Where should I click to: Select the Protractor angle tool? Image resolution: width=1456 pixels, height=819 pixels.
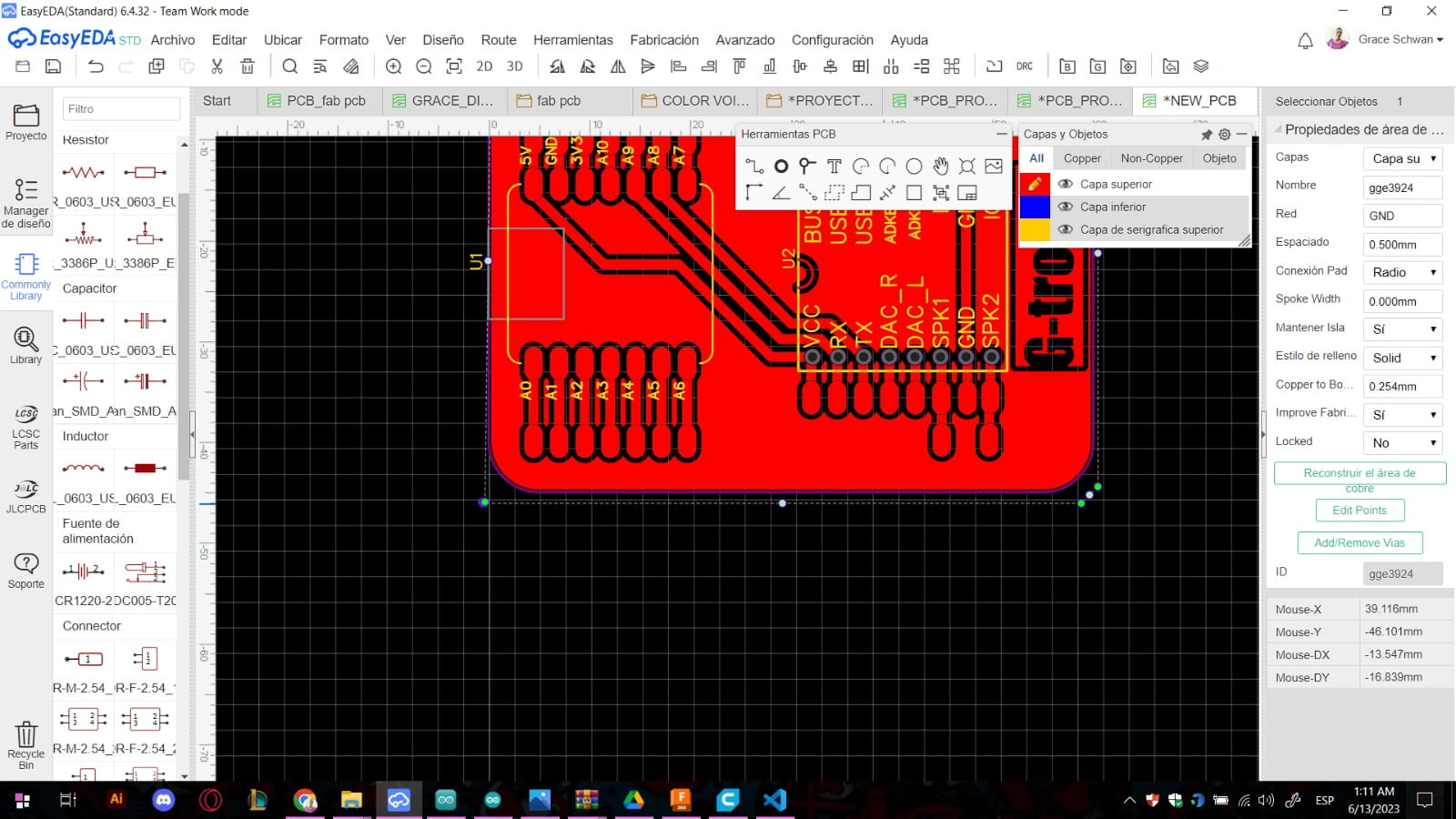(x=781, y=192)
